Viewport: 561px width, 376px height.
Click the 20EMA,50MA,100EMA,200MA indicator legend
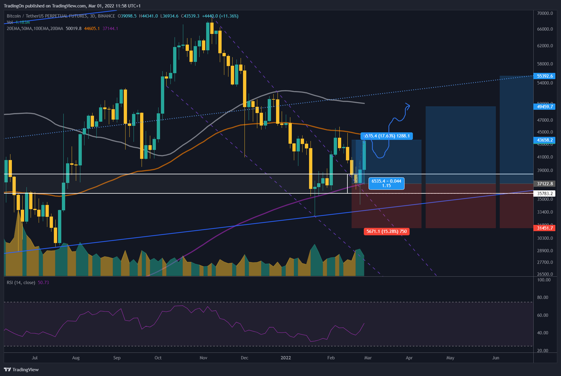click(35, 29)
